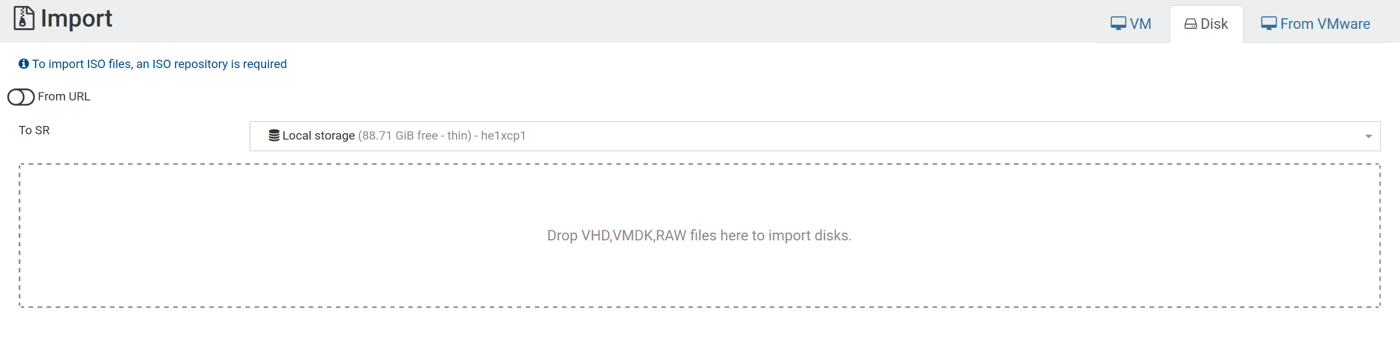Viewport: 1400px width, 344px height.
Task: Click the Disk drive icon
Action: 1191,24
